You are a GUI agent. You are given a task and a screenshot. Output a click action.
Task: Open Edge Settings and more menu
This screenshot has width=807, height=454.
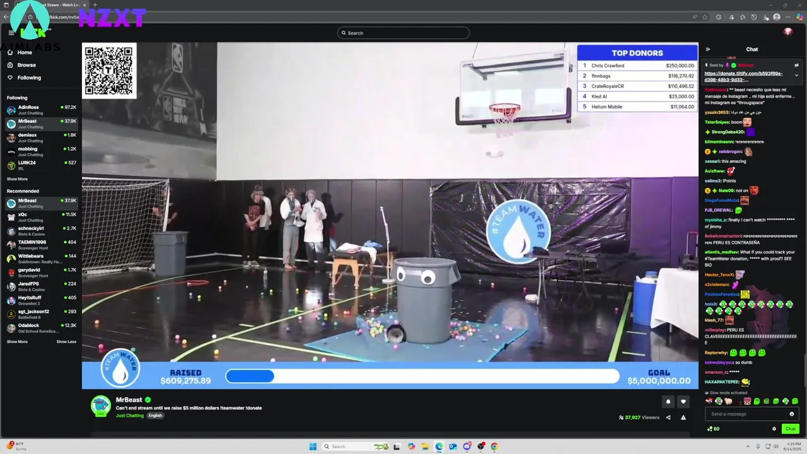click(788, 17)
